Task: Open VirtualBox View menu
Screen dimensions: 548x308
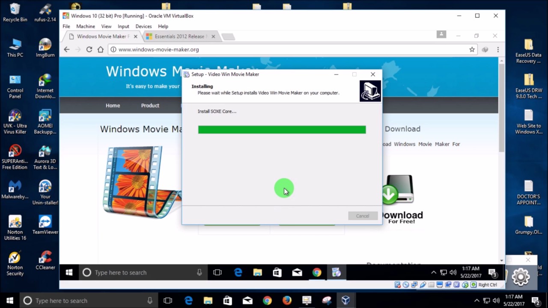Action: click(x=106, y=26)
